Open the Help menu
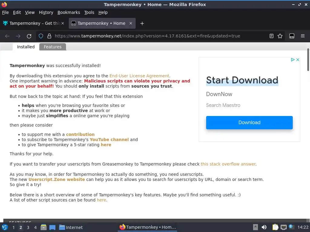This screenshot has width=310, height=232. click(x=103, y=12)
